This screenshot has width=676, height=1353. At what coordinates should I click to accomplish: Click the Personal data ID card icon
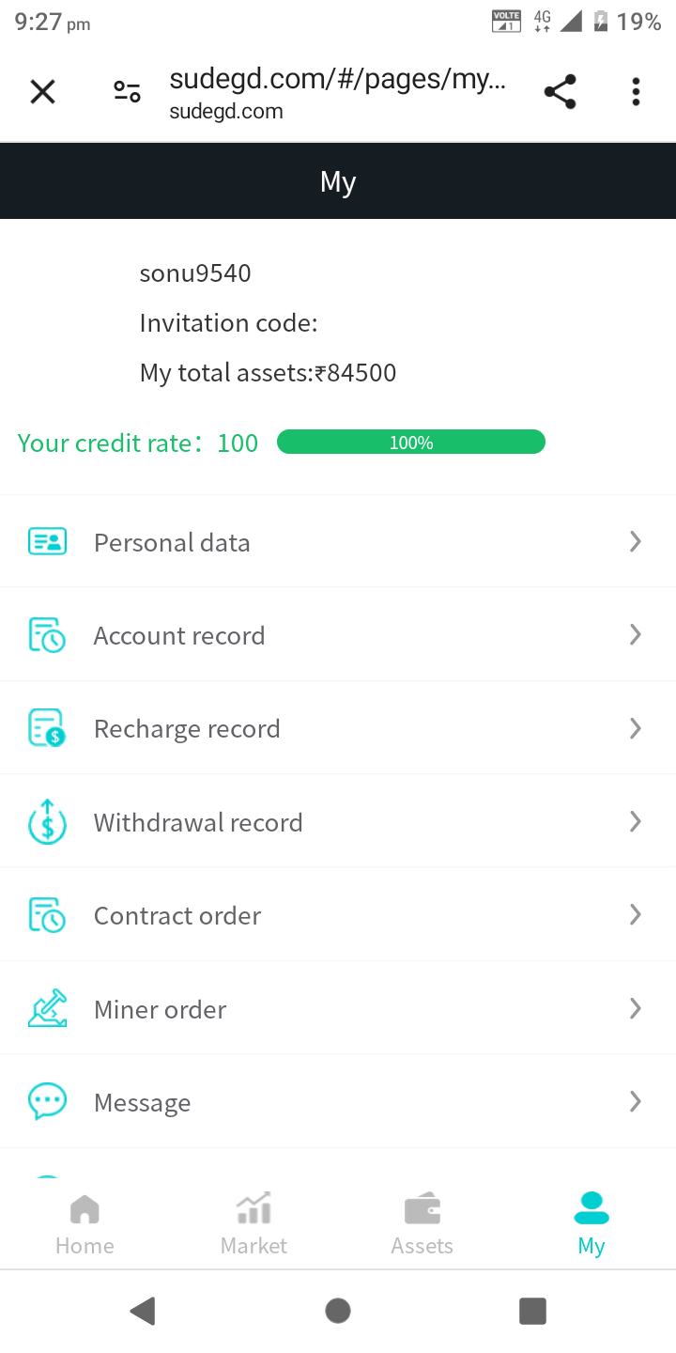(47, 542)
